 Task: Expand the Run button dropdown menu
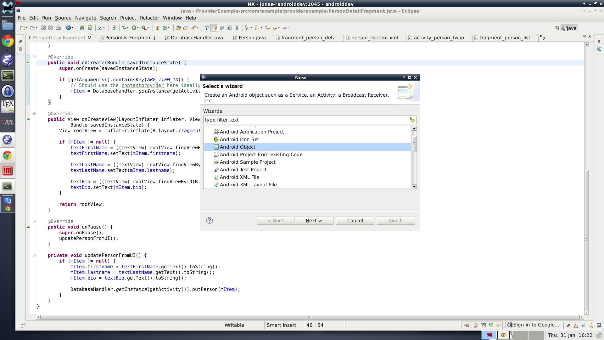point(138,28)
